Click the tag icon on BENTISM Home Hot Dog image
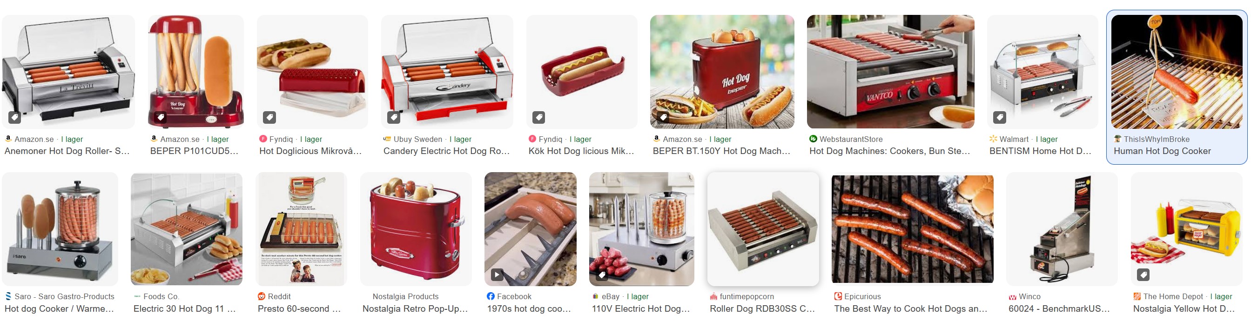Image resolution: width=1251 pixels, height=328 pixels. 999,117
